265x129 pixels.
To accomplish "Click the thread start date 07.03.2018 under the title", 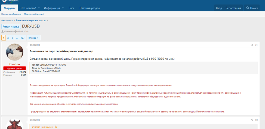I will point(23,32).
